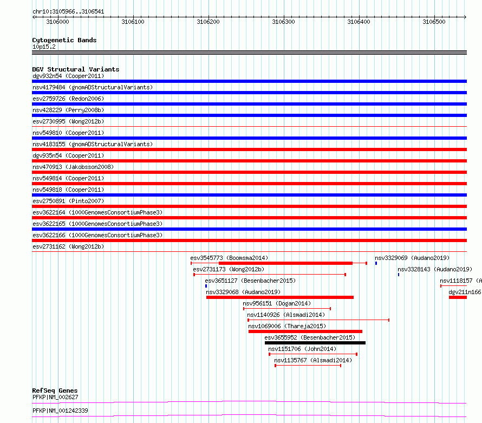Viewport: 482px width, 423px height.
Task: Click the nsv549818 (Cooper2011) label
Action: pos(68,190)
